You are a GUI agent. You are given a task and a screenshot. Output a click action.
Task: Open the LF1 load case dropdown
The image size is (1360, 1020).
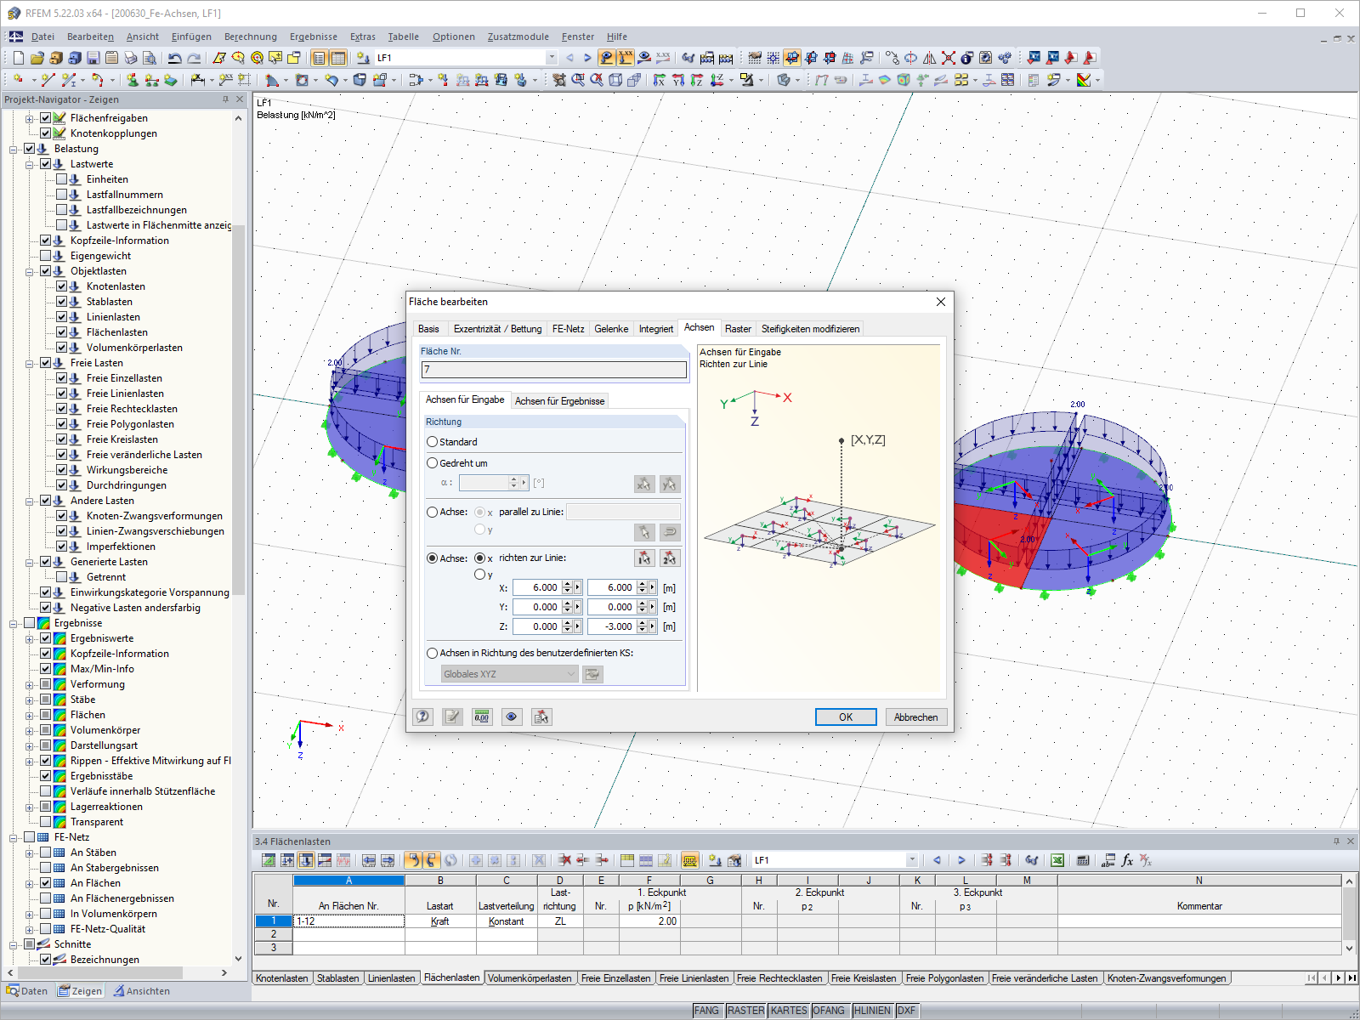click(553, 58)
